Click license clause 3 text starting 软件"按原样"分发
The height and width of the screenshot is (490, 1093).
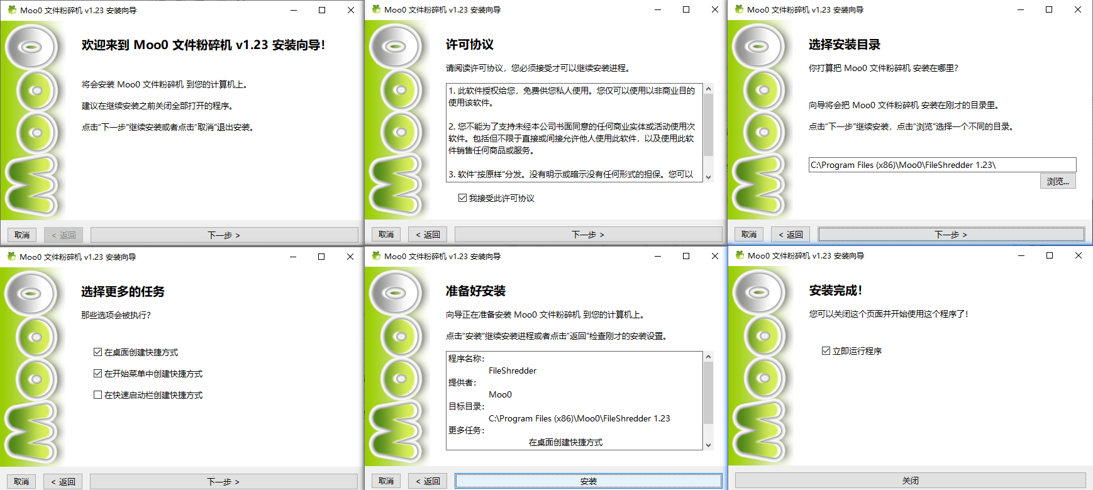(571, 174)
